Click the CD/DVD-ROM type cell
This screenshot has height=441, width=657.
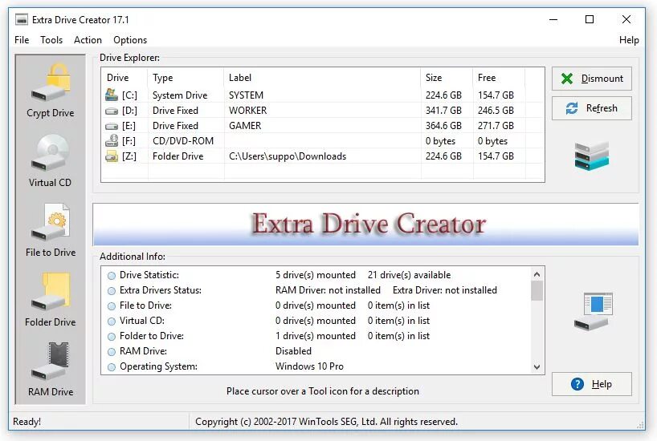[x=183, y=141]
